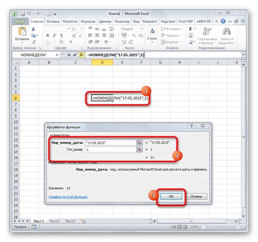
Task: Click the Тип_возвр input field
Action: [110, 149]
